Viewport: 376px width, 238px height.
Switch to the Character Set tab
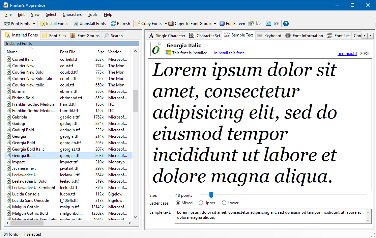click(205, 35)
